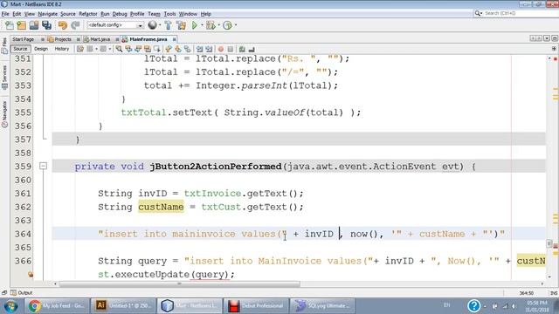Open the Output window button

point(22,293)
